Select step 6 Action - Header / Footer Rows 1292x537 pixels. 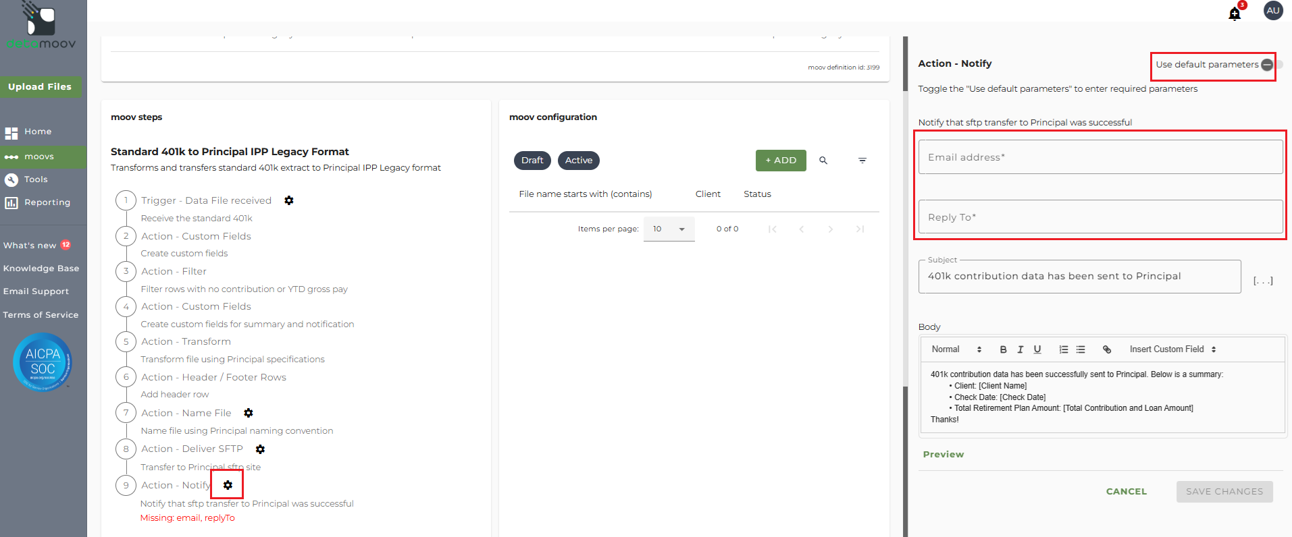tap(213, 377)
